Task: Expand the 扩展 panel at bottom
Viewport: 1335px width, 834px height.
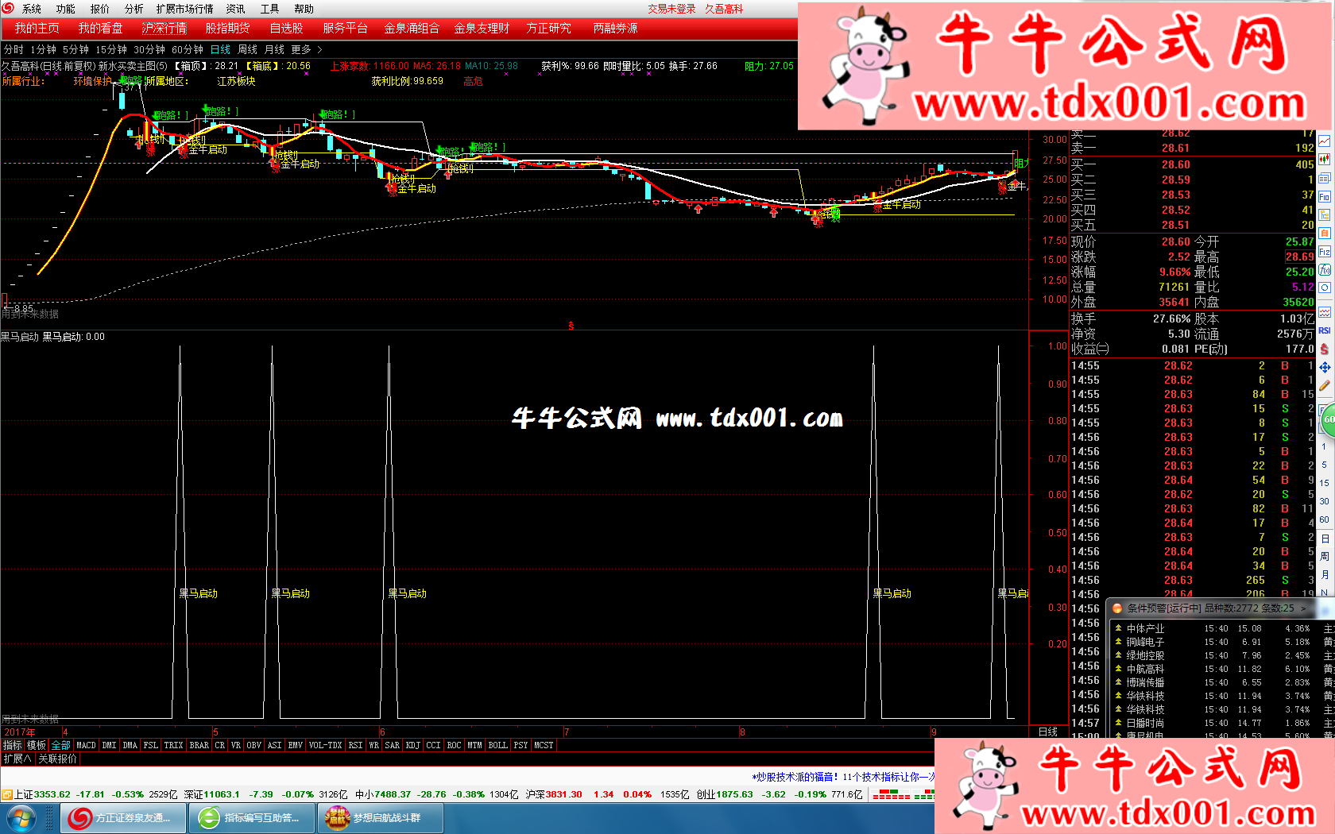Action: point(17,759)
